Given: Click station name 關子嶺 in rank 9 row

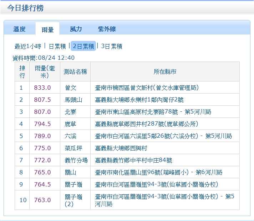Looking at the screenshot, I should [73, 185].
